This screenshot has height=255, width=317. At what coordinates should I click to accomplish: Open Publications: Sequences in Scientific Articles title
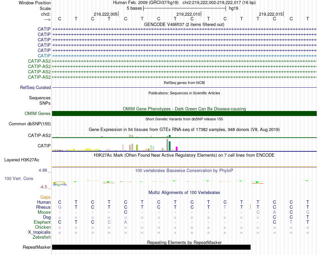[x=184, y=93]
